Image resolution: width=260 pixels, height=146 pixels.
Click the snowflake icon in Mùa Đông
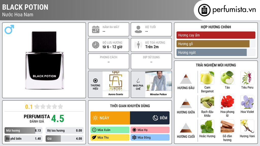[134, 137]
